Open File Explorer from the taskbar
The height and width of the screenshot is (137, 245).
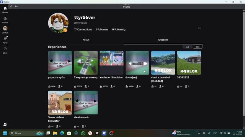[55, 133]
